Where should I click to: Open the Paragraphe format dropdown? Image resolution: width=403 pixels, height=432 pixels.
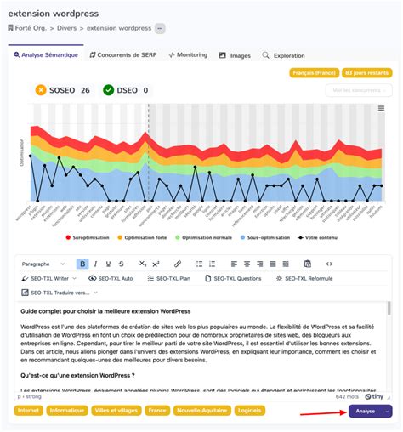click(x=43, y=264)
